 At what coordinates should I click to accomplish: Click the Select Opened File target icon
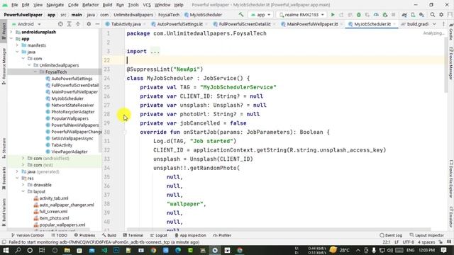(60, 24)
